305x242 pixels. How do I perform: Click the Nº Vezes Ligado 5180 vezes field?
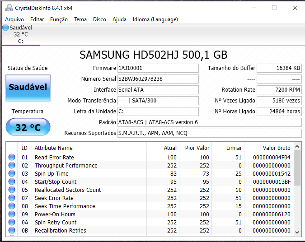[x=279, y=101]
